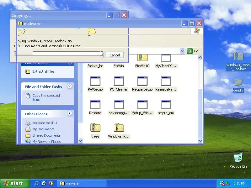Click the malware iso (D:) drive icon
The height and width of the screenshot is (188, 251).
(28, 123)
